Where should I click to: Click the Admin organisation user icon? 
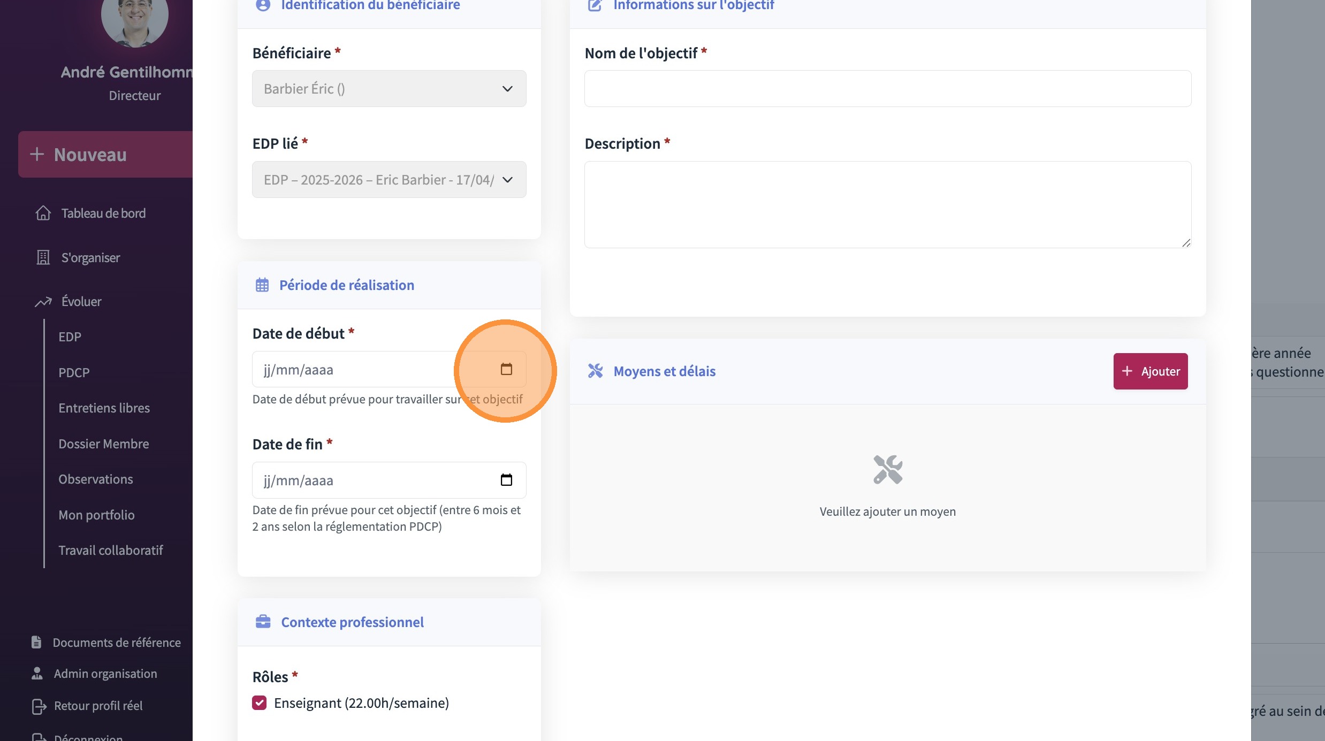click(x=37, y=673)
